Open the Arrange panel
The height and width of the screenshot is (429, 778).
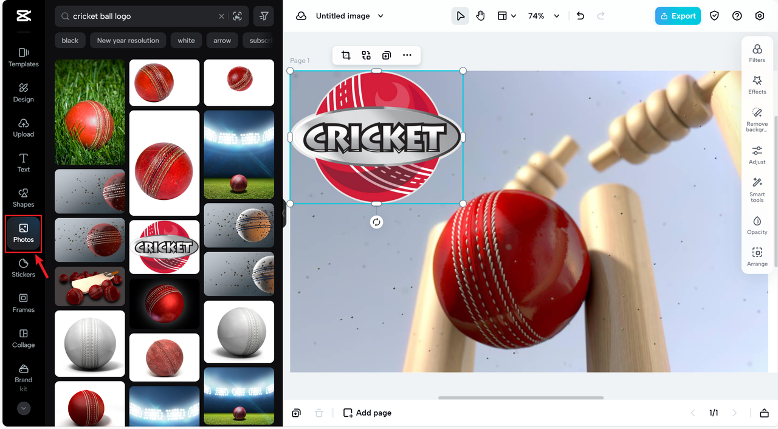click(757, 258)
